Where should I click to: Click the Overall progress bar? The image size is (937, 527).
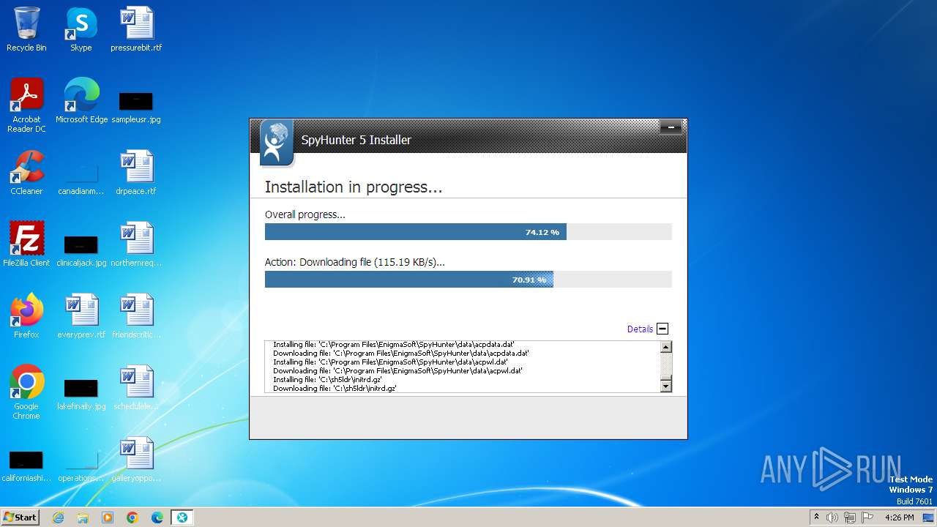[468, 232]
